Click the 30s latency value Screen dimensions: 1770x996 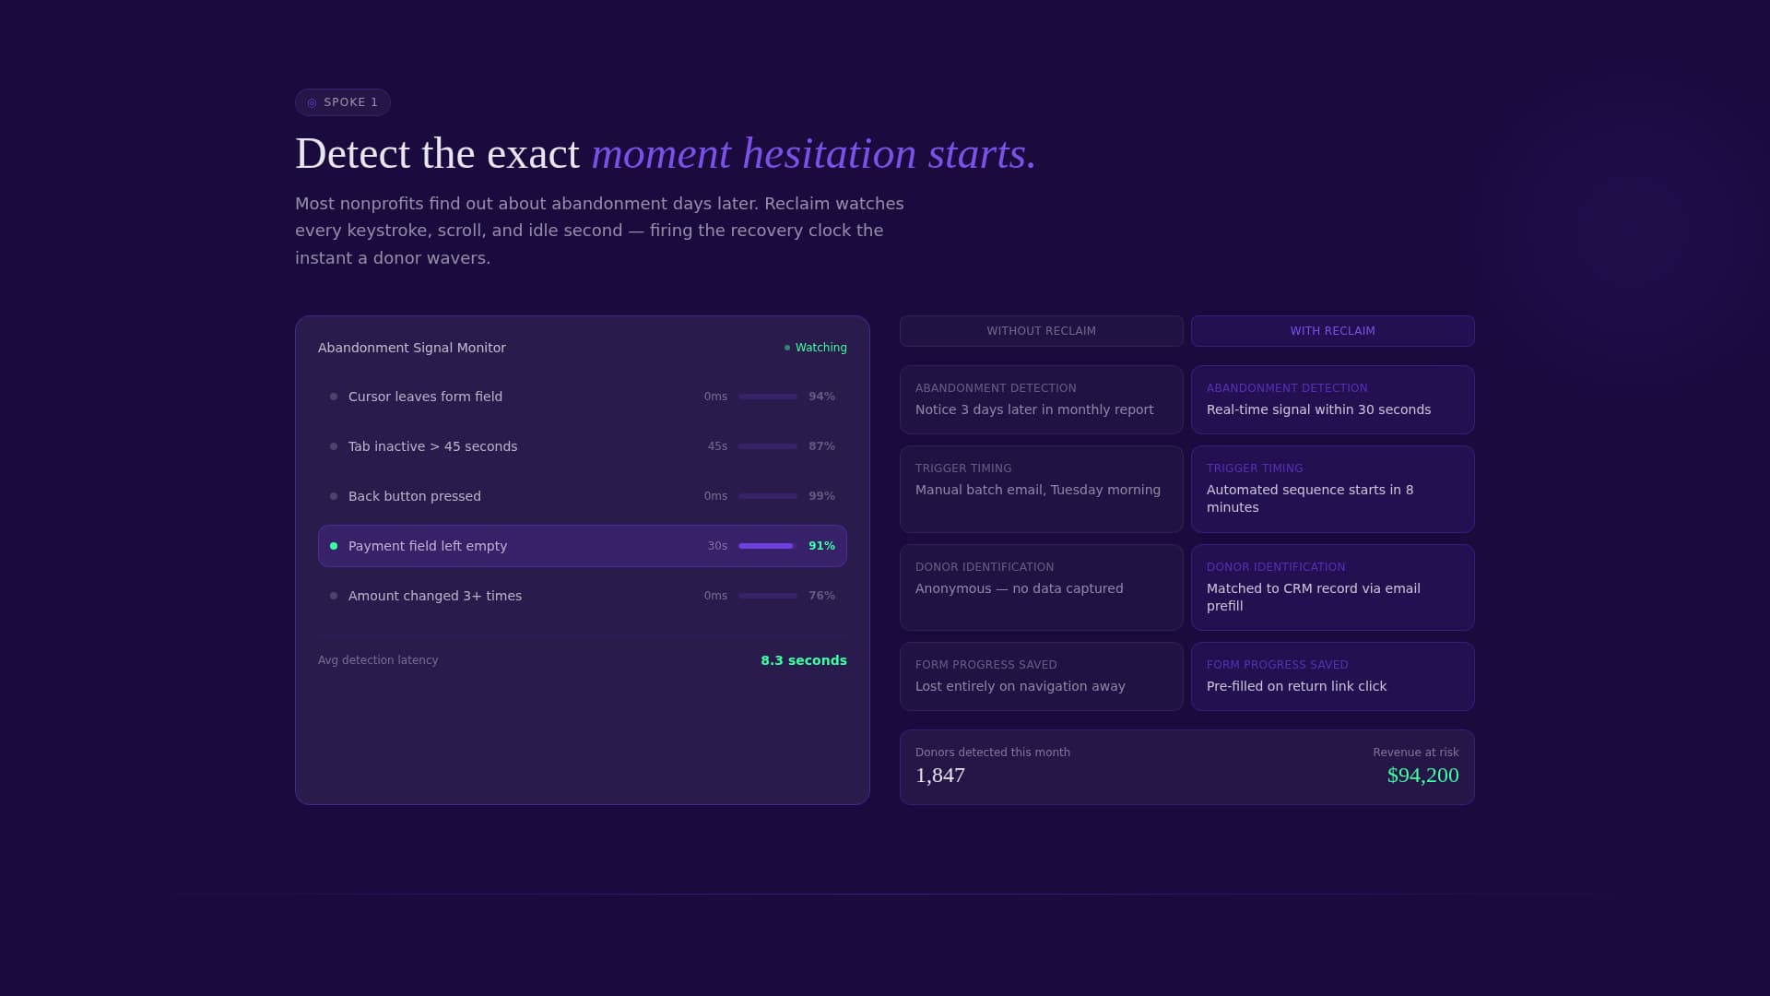click(717, 546)
